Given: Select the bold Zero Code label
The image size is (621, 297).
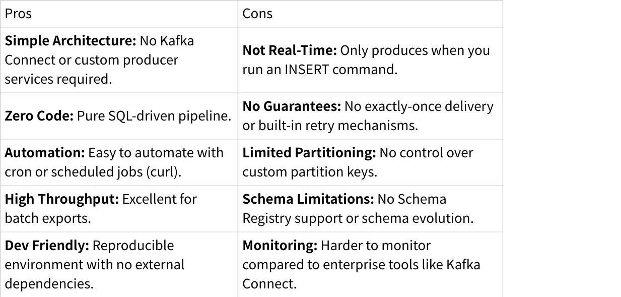Looking at the screenshot, I should pyautogui.click(x=39, y=116).
